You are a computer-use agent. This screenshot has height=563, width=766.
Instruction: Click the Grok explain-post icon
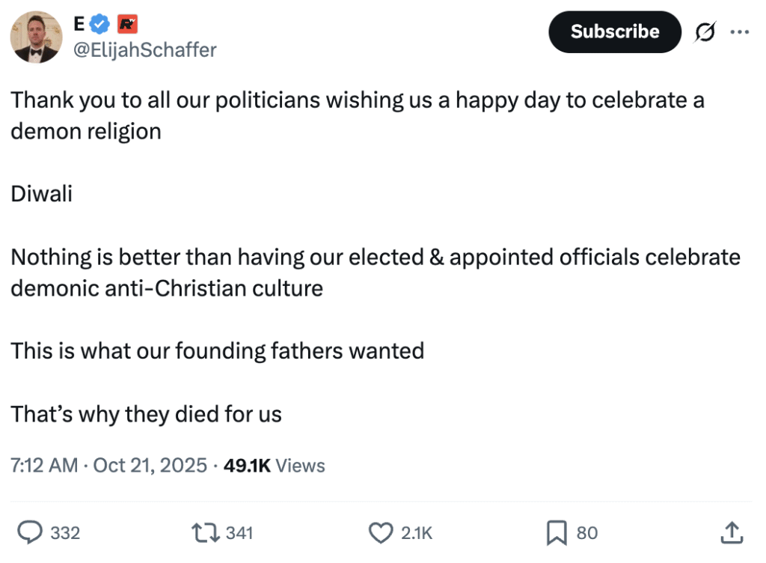coord(705,32)
